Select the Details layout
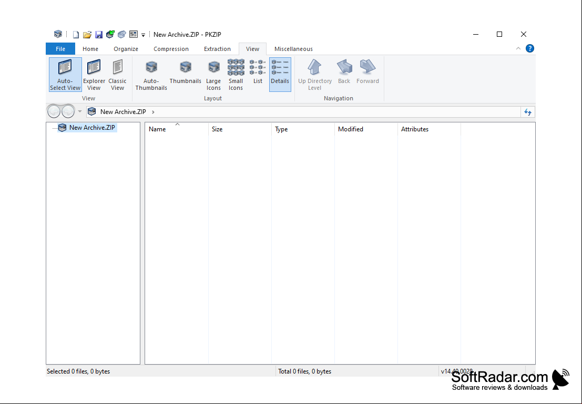The height and width of the screenshot is (404, 582). point(280,75)
